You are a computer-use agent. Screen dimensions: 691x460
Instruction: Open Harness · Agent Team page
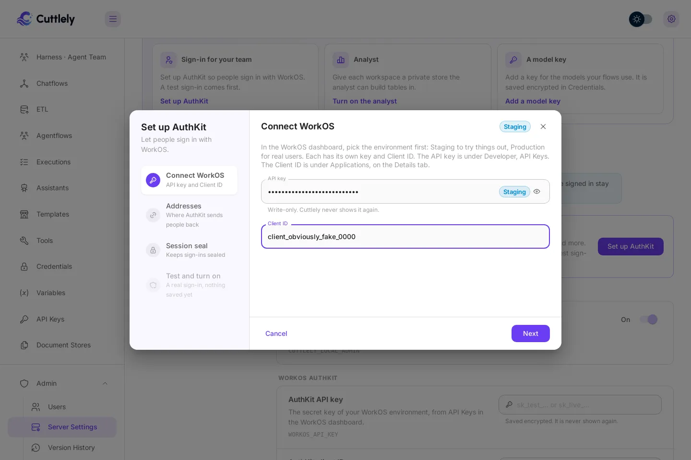[62, 57]
